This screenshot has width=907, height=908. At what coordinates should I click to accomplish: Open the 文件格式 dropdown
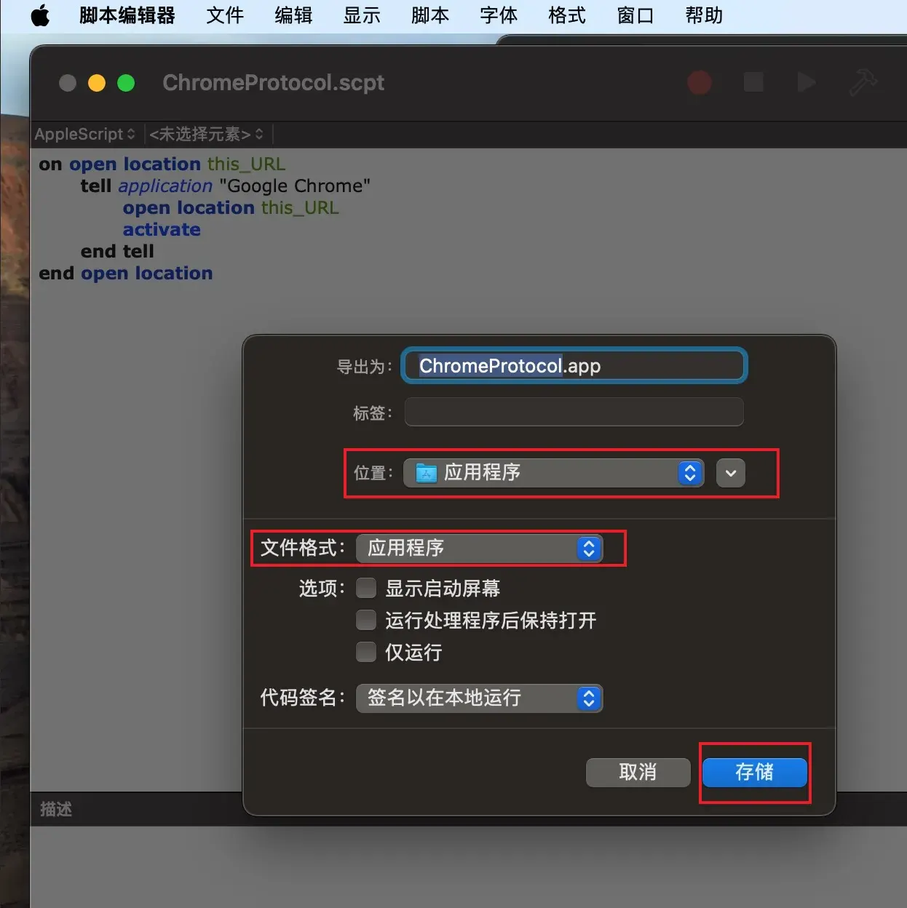(480, 548)
